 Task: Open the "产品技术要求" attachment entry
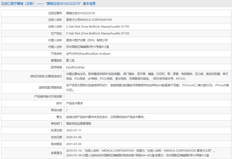pos(74,103)
